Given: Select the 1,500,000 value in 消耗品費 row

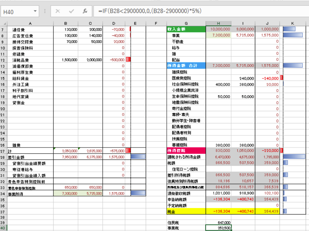Looking at the screenshot, I should pos(66,60).
